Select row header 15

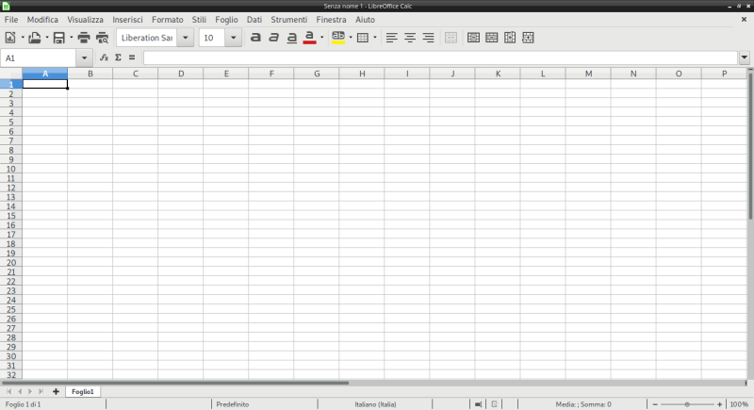coord(11,216)
